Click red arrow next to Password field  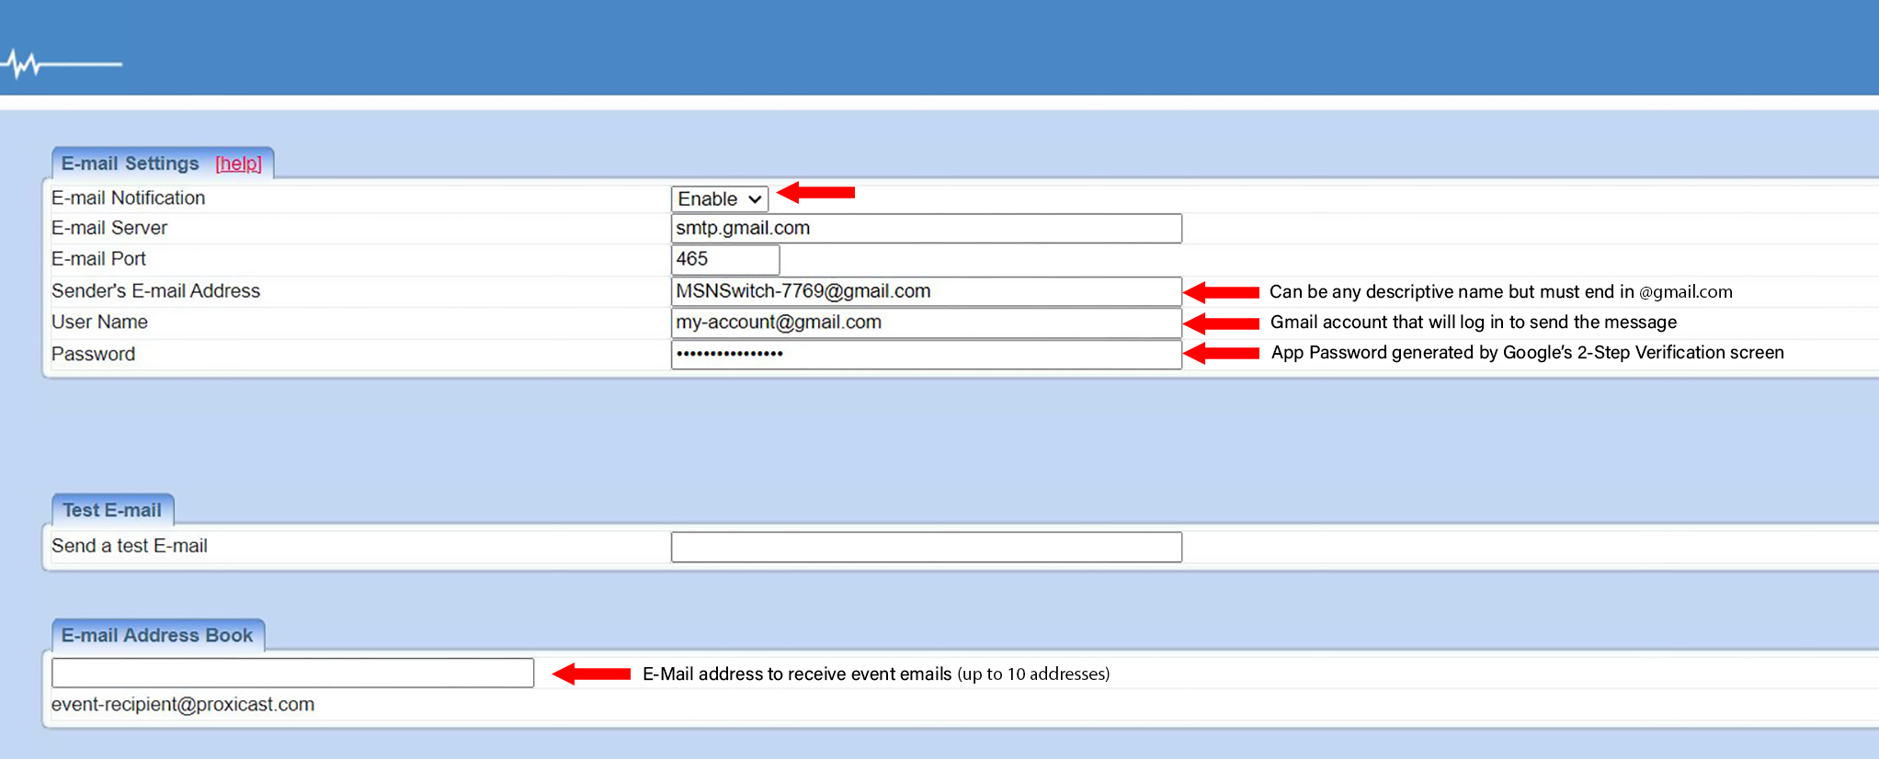1221,354
